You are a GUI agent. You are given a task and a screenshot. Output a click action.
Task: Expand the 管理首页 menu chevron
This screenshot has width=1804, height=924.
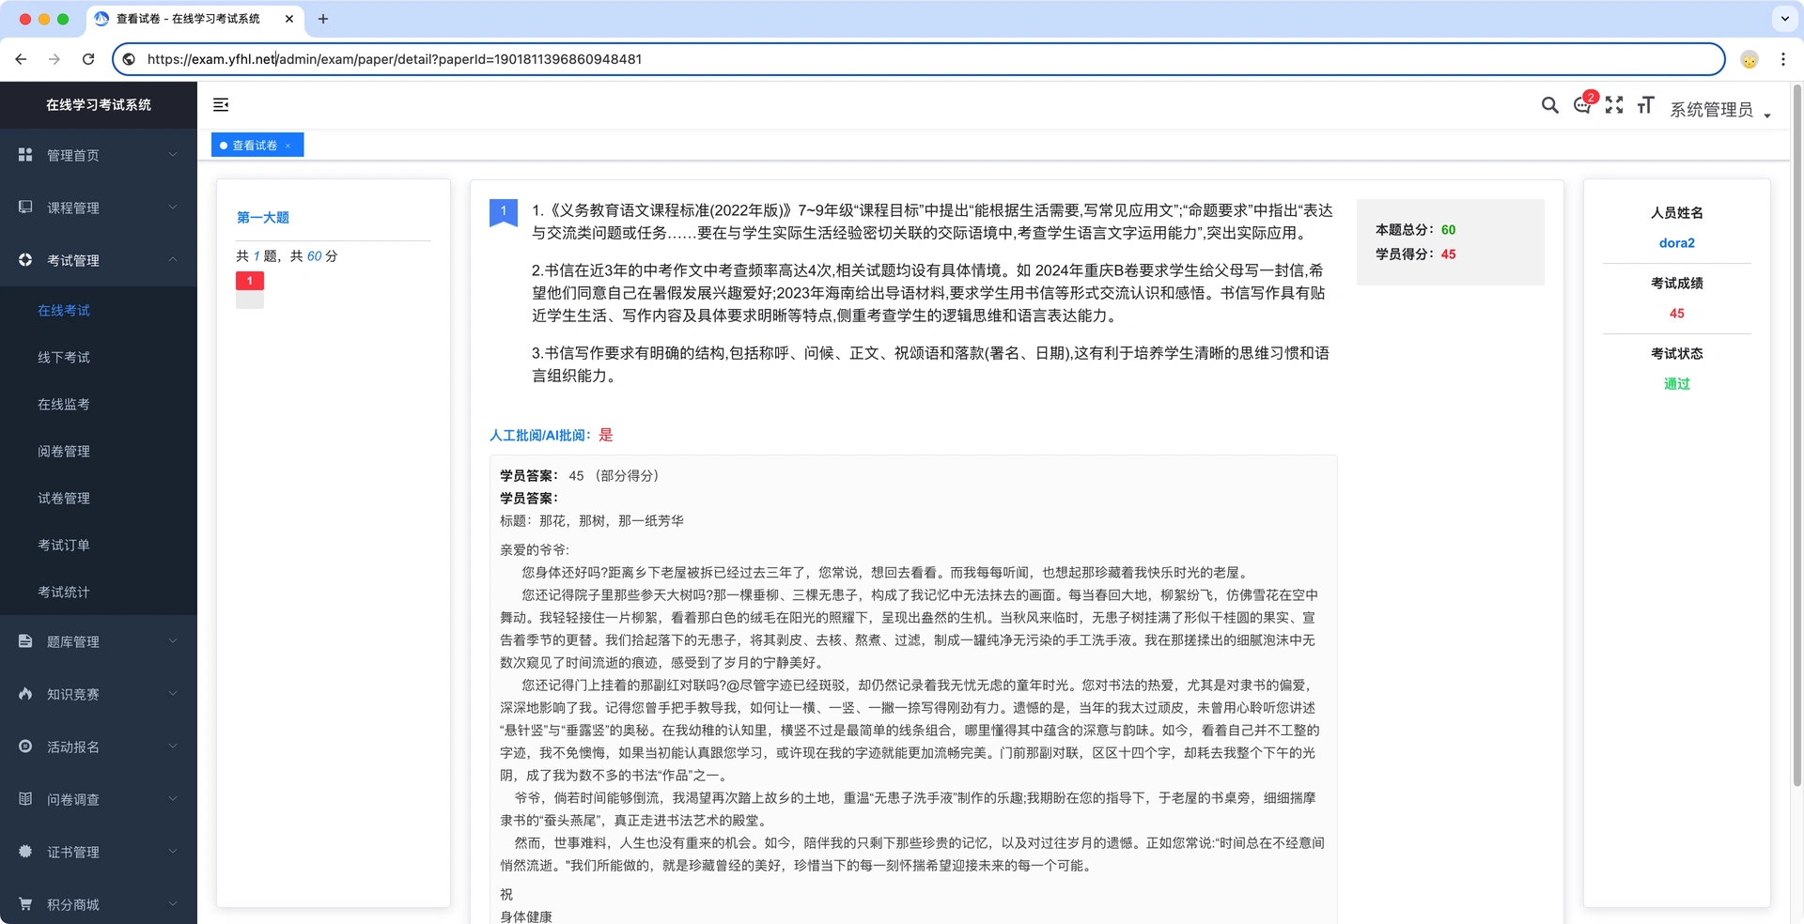(x=173, y=155)
